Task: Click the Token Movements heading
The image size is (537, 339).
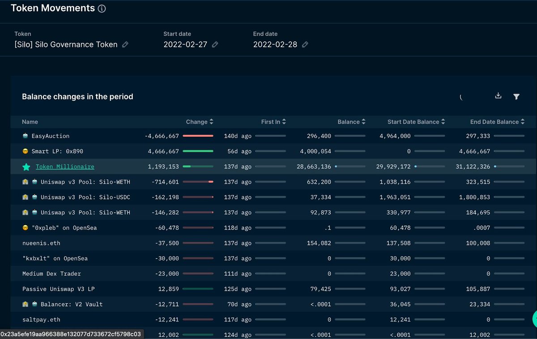Action: pos(53,8)
